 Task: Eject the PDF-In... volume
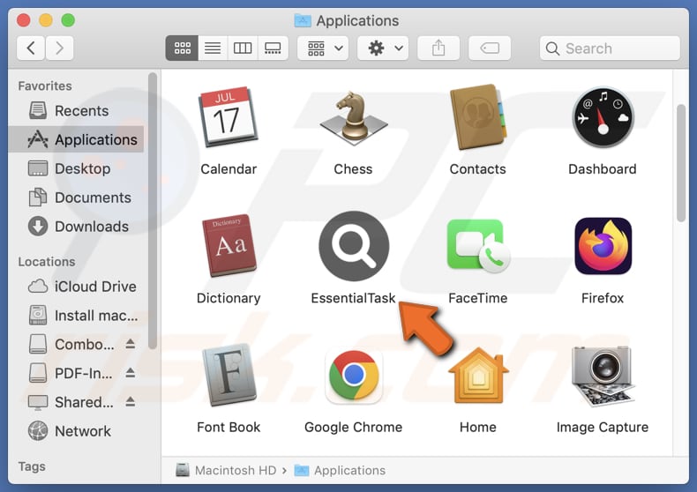pos(130,373)
